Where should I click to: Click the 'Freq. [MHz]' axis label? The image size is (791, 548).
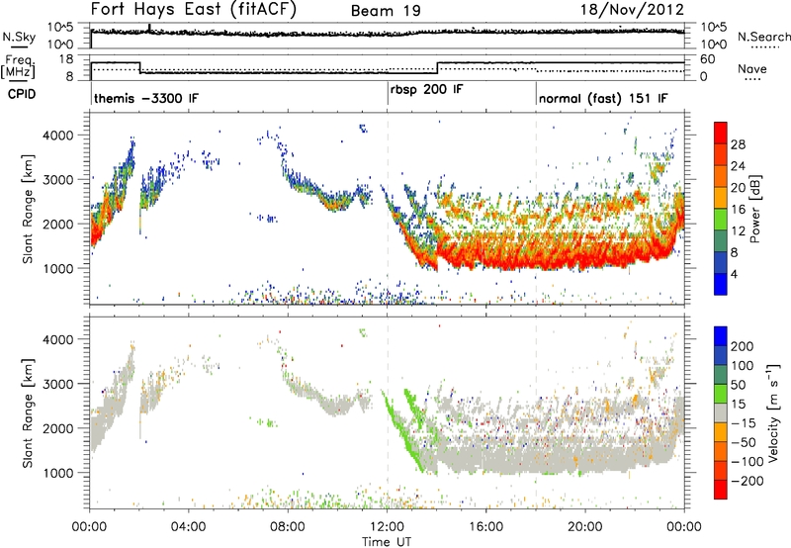click(x=18, y=67)
